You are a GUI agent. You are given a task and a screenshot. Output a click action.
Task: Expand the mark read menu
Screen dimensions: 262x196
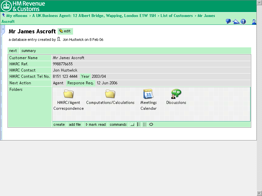click(96, 124)
